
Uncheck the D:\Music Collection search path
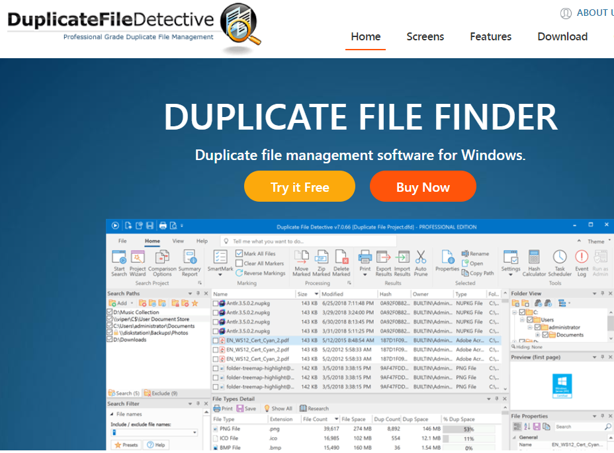(110, 312)
